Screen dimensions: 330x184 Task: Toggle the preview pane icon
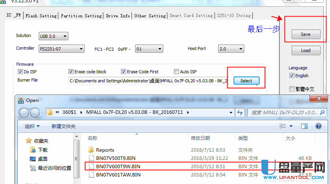point(304,126)
